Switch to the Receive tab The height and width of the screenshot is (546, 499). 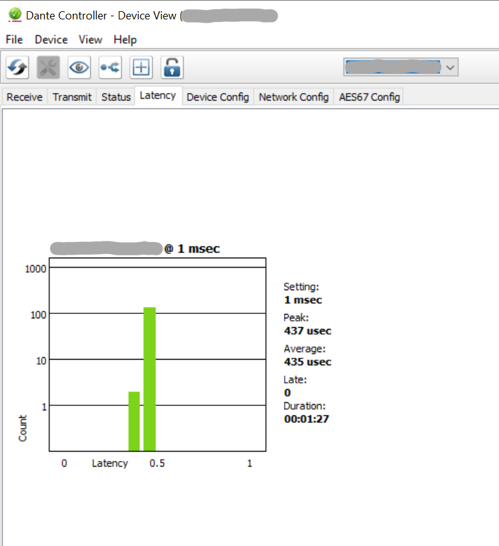[x=25, y=97]
